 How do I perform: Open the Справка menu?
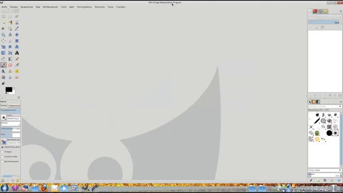[x=121, y=7]
